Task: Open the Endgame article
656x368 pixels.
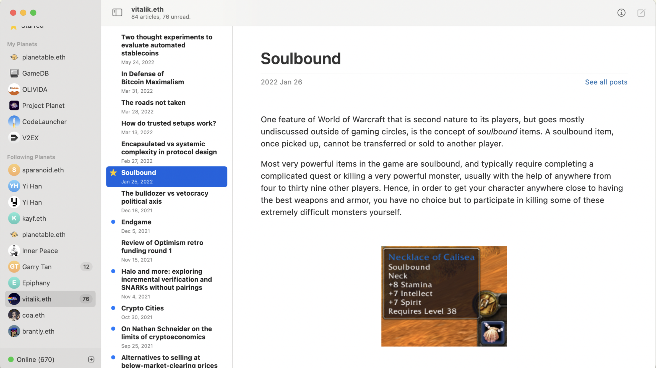Action: pyautogui.click(x=167, y=226)
